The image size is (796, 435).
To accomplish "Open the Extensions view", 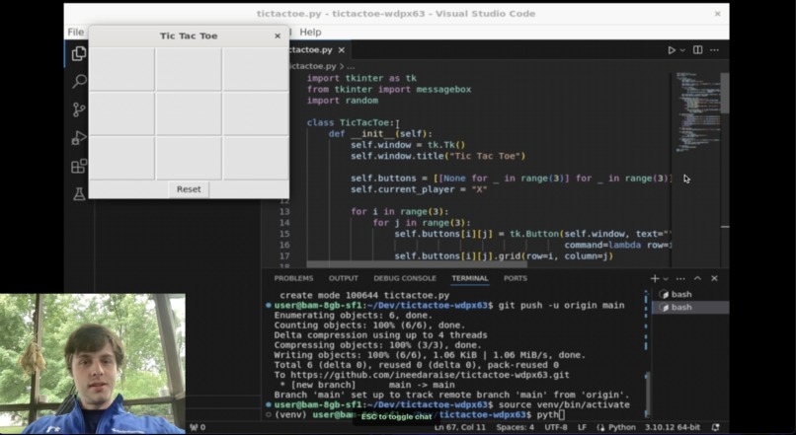I will (79, 166).
